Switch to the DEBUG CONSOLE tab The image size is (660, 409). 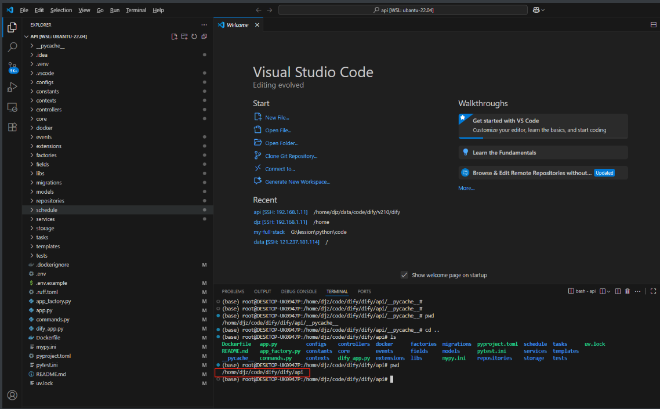coord(299,291)
